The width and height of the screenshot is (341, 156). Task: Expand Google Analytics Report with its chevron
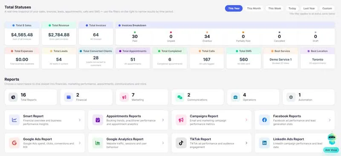click(163, 143)
